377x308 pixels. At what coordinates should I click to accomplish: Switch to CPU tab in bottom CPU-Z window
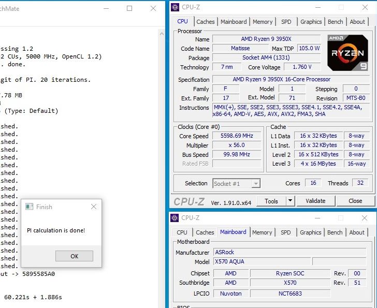pos(182,232)
